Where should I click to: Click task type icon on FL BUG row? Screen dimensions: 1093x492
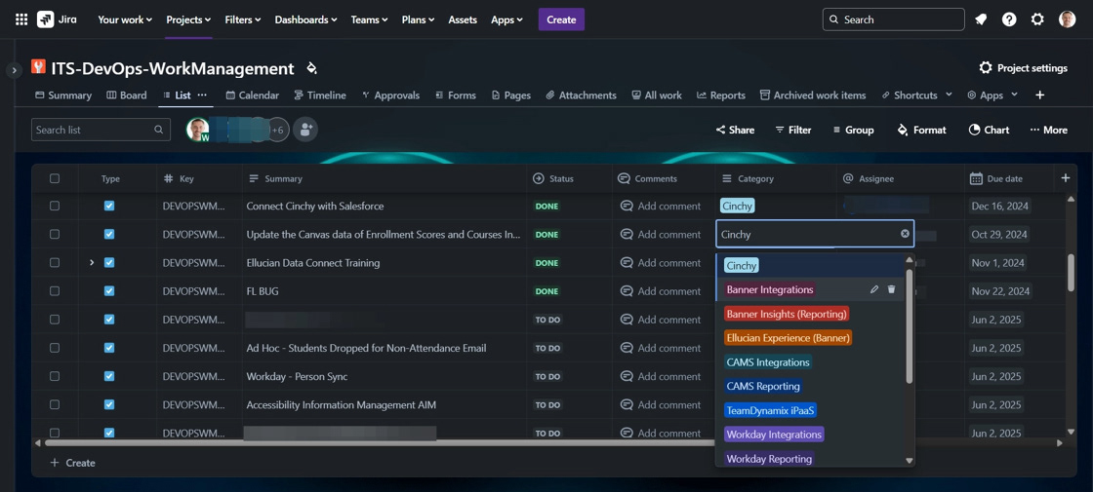point(108,291)
